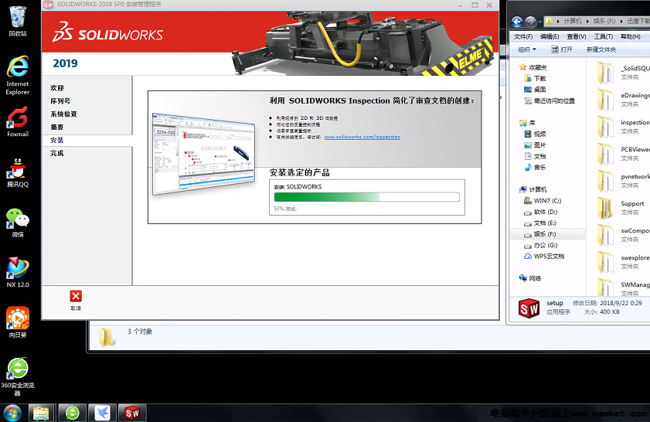The image size is (650, 422).
Task: Select the 序列号 step in installer sidebar
Action: [60, 100]
